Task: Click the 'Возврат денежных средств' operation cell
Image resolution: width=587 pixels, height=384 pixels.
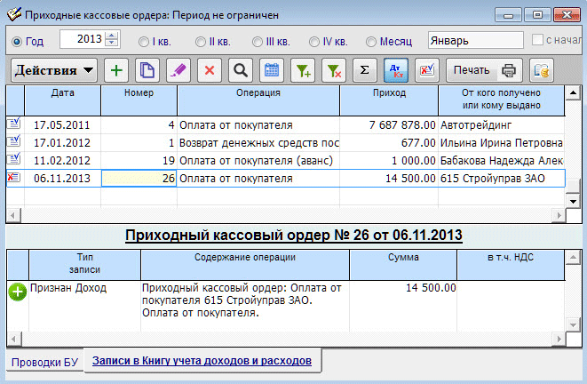Action: 258,143
